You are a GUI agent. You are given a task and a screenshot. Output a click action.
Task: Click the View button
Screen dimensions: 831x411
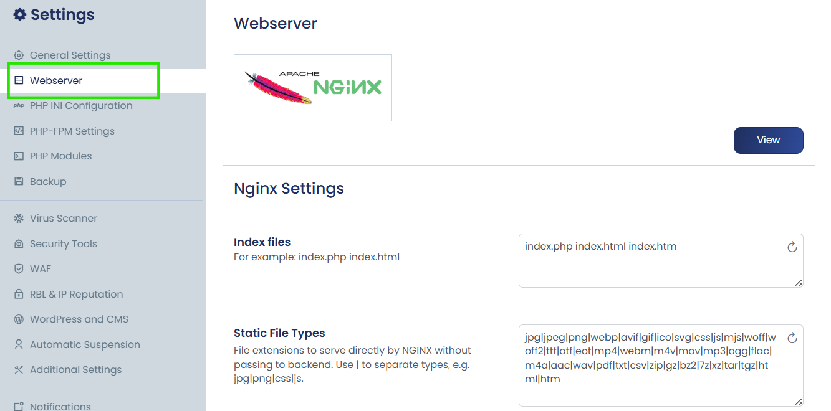click(x=768, y=140)
